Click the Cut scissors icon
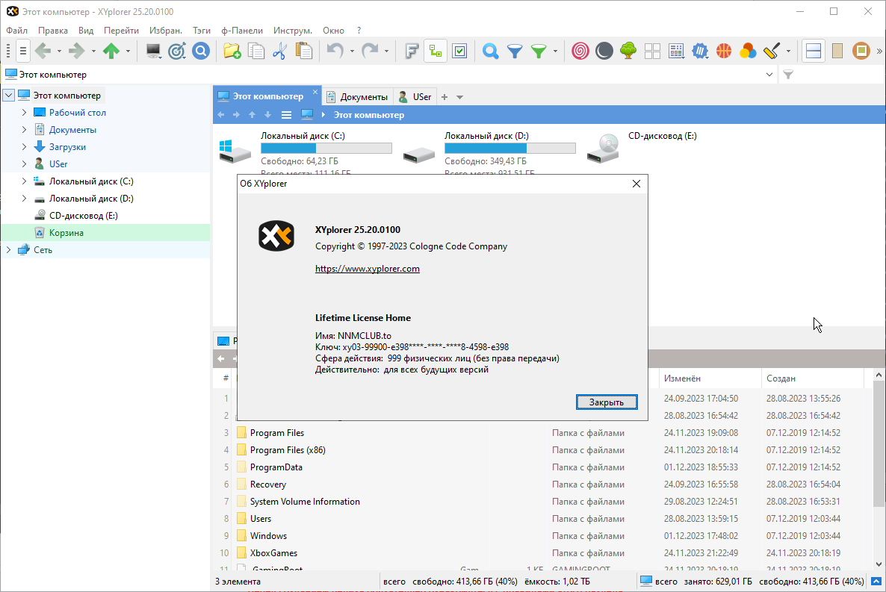 (x=279, y=51)
